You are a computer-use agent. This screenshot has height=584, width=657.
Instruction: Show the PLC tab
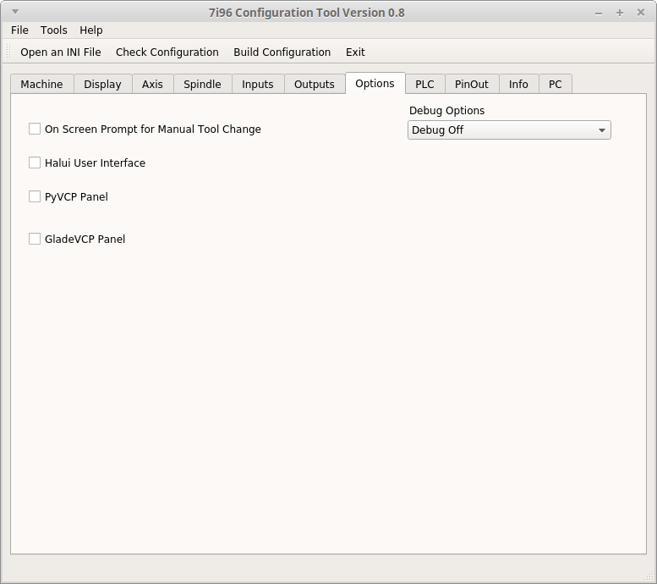pyautogui.click(x=424, y=85)
